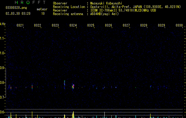186x118 pixels.
Task: Click the Observer label
Action: 60,3
